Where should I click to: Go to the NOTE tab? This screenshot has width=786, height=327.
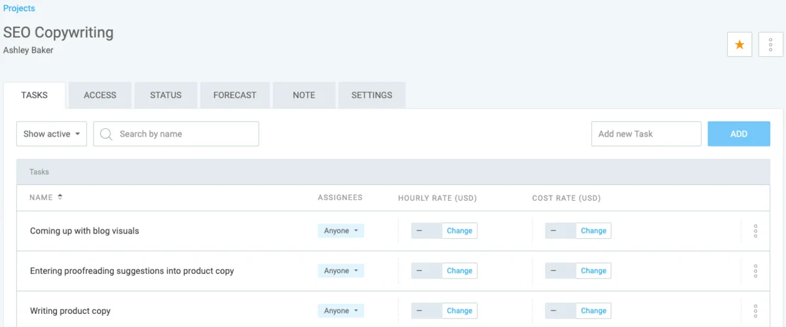pos(304,95)
